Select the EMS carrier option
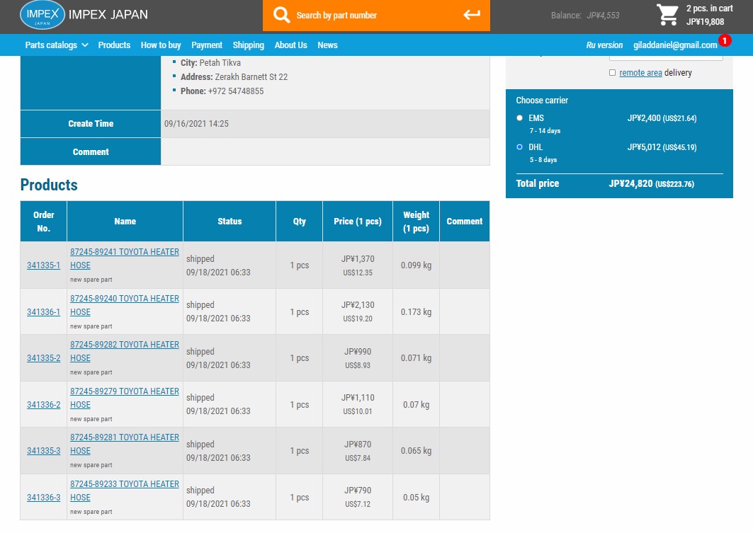This screenshot has width=753, height=533. tap(520, 118)
